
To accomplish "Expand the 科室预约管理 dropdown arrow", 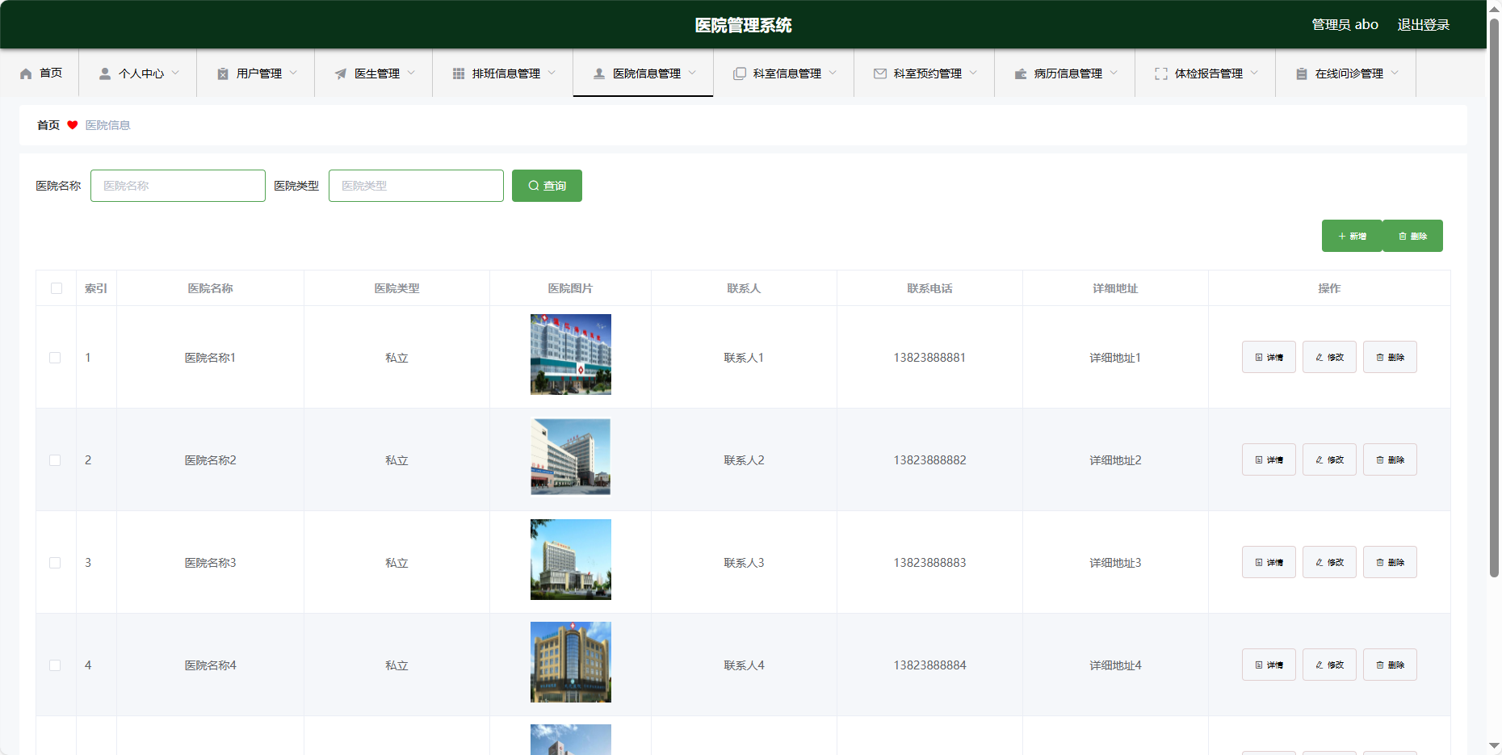I will click(973, 73).
